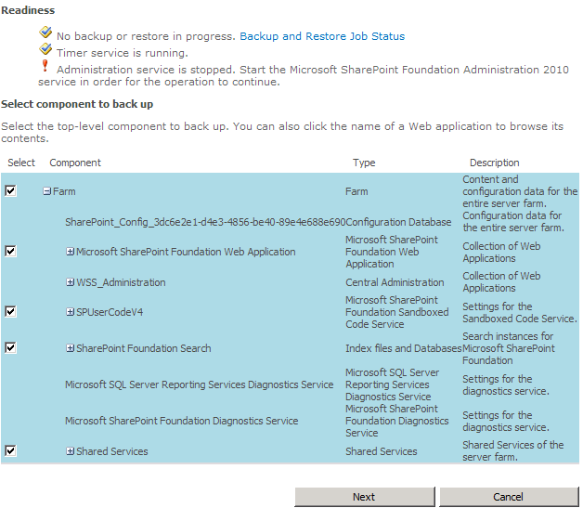Select the SharePoint Foundation Search component name
The image size is (583, 508).
point(144,348)
